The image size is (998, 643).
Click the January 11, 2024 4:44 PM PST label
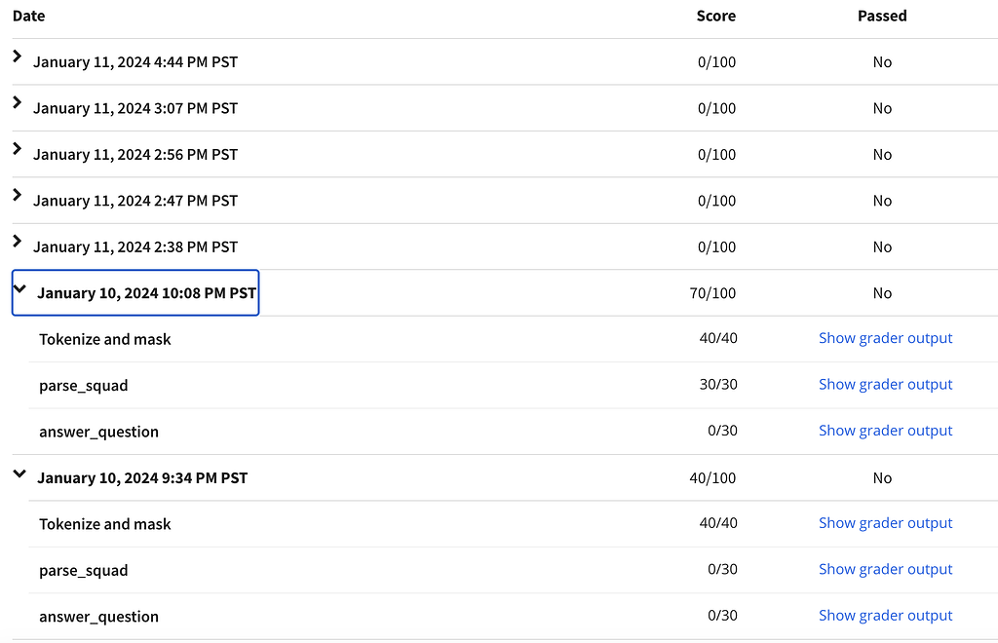pyautogui.click(x=135, y=62)
